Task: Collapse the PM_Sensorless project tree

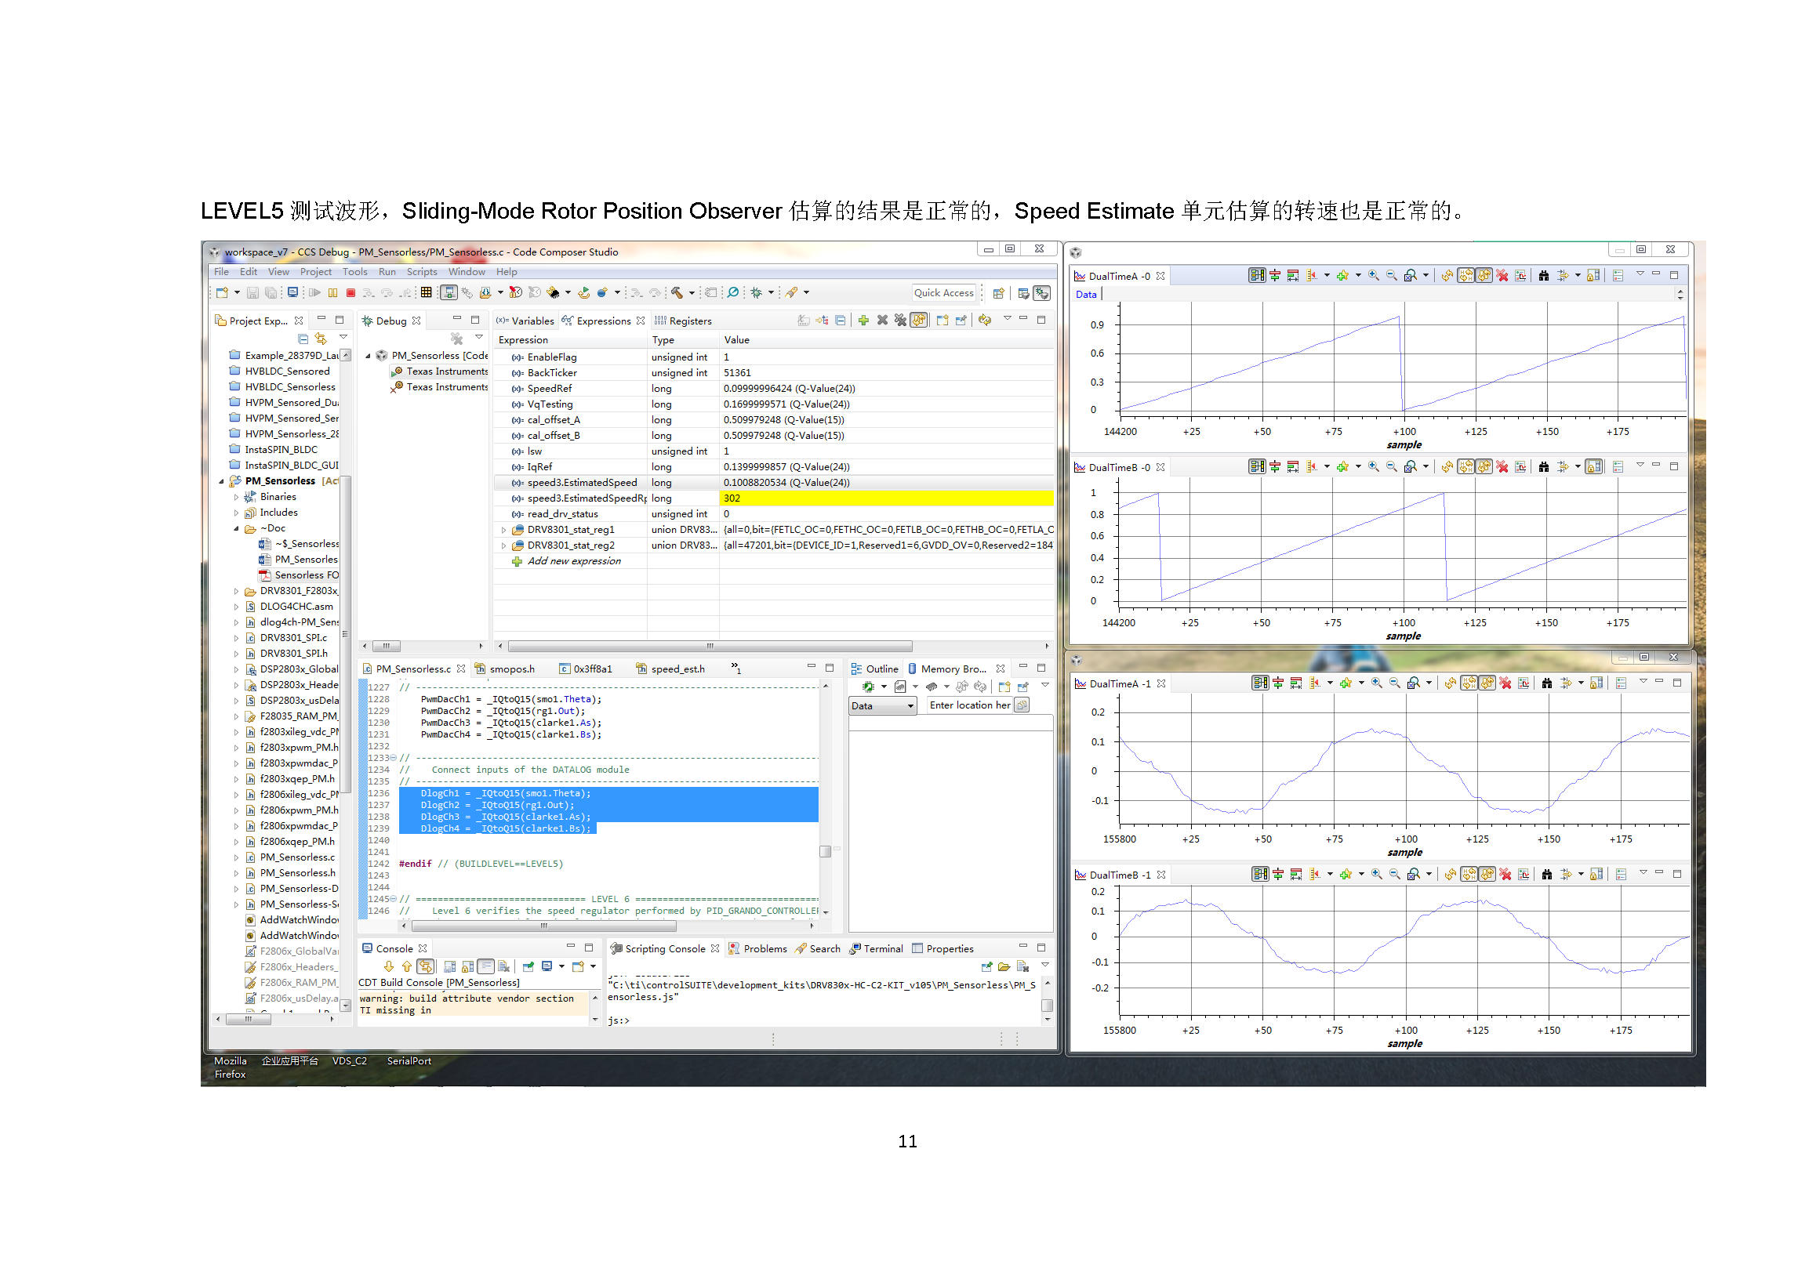Action: tap(221, 481)
